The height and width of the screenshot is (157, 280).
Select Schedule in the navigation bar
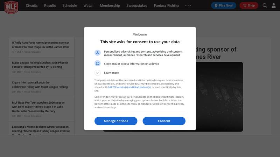coord(69,6)
